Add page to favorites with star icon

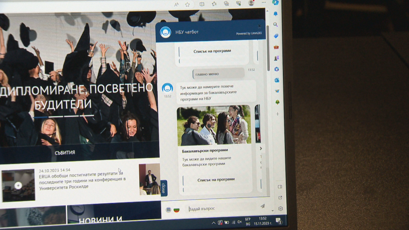(x=187, y=4)
